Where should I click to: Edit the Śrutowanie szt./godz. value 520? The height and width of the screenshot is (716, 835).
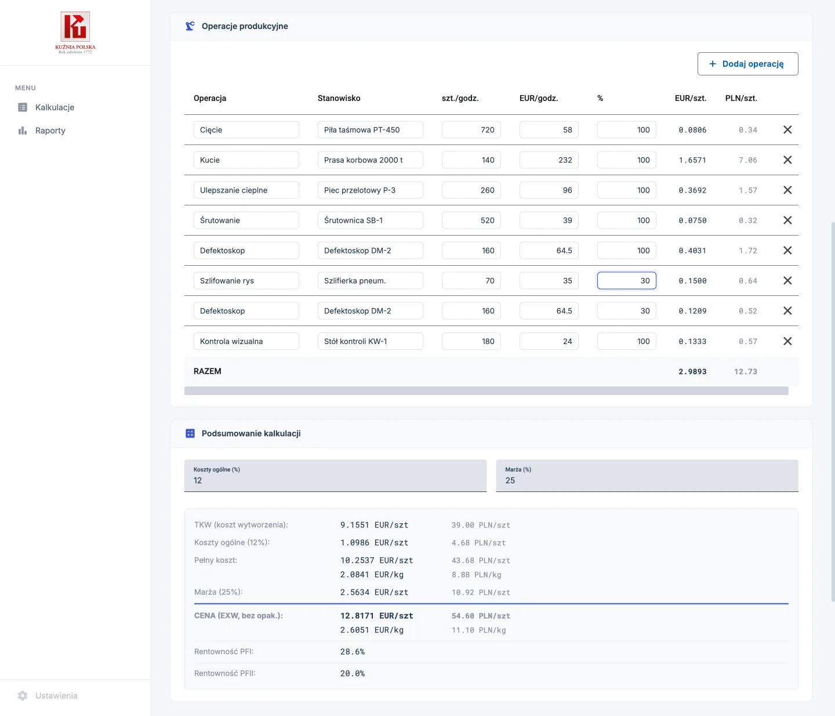coord(471,220)
